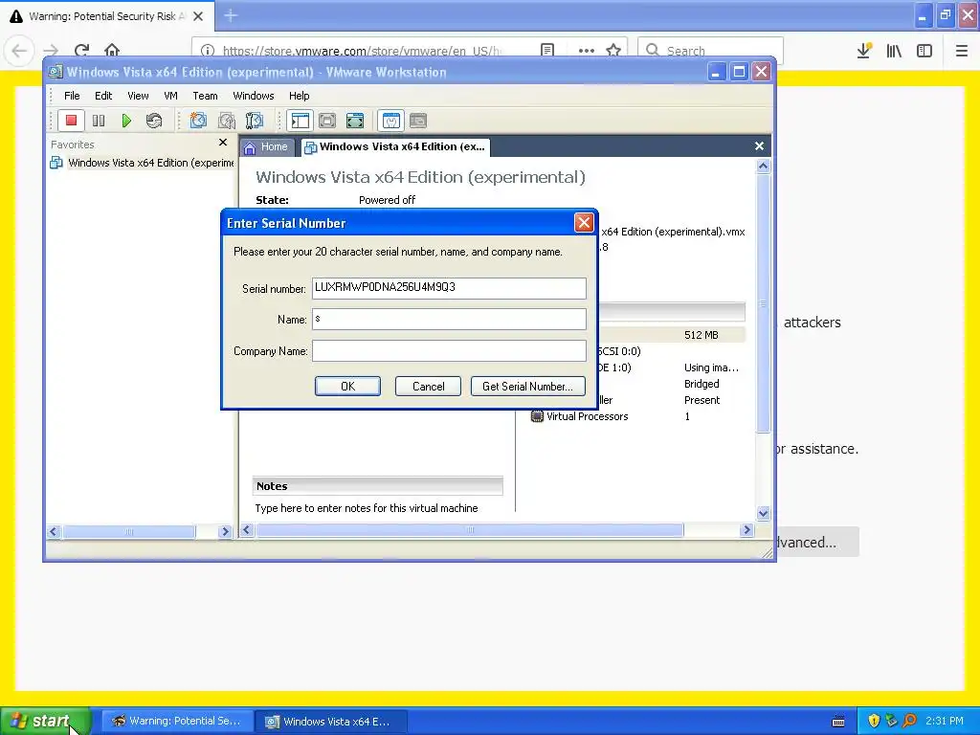Select Windows Vista x64 Edition in Favorites
The image size is (980, 735).
point(143,163)
